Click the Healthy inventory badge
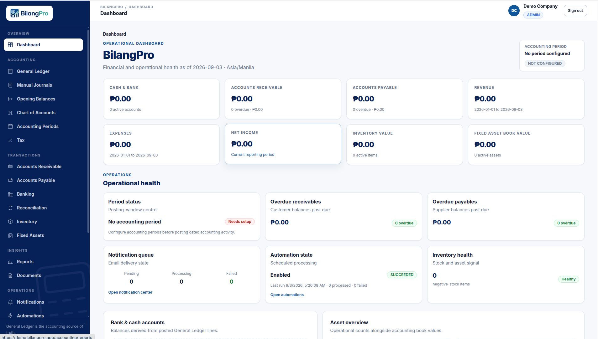Viewport: 598px width, 339px height. (x=568, y=279)
